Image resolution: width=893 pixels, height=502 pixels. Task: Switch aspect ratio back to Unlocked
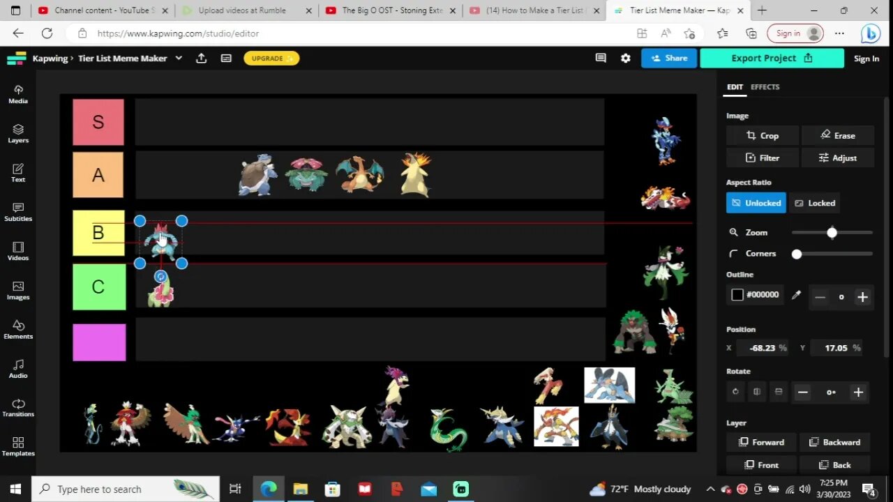(756, 203)
